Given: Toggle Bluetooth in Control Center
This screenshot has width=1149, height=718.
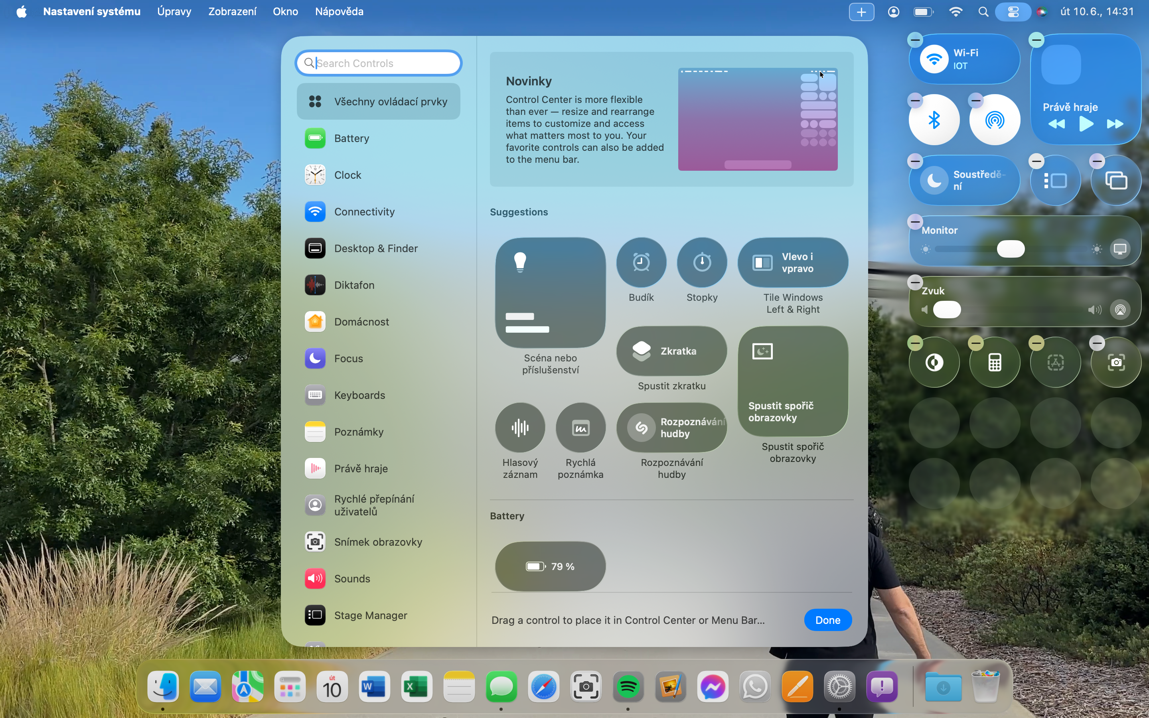Looking at the screenshot, I should 934,120.
